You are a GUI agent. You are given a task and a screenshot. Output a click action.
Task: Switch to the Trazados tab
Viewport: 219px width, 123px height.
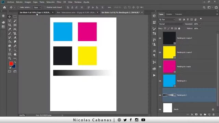pos(179,14)
